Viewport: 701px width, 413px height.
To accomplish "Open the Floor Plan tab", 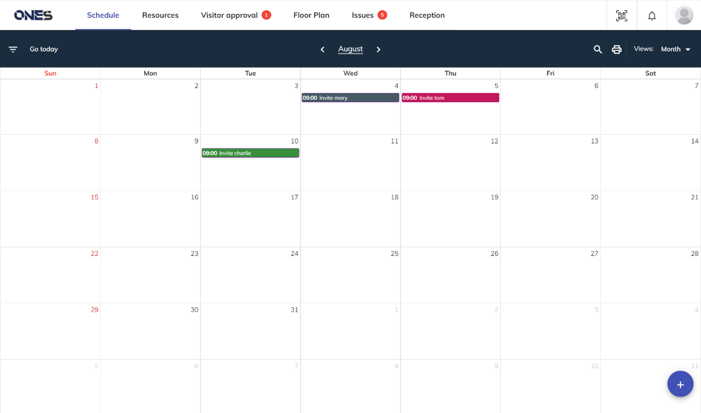I will point(311,15).
